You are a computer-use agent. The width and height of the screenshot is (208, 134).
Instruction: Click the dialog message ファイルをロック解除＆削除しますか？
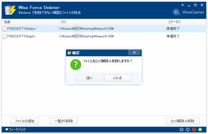[x=108, y=61]
